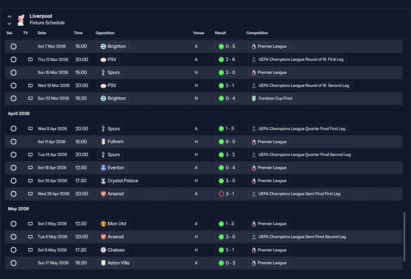411x279 pixels.
Task: Collapse the April 2026 month section
Action: [x=19, y=114]
